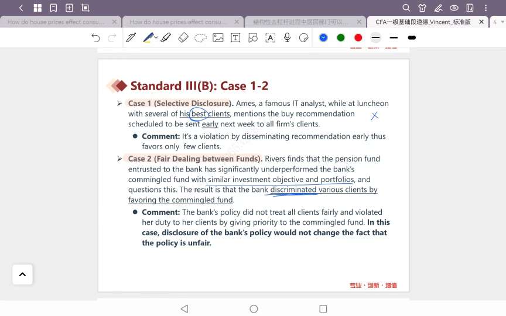Screen dimensions: 506x316
Task: Expand the highlighter pen options arrow
Action: pos(156,37)
